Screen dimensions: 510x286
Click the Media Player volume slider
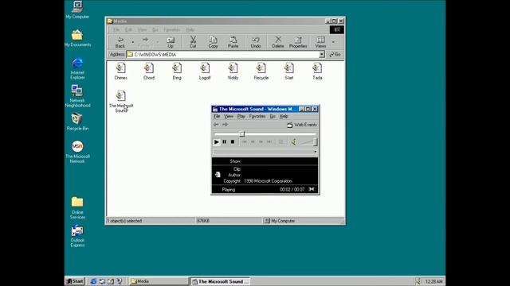pos(316,141)
